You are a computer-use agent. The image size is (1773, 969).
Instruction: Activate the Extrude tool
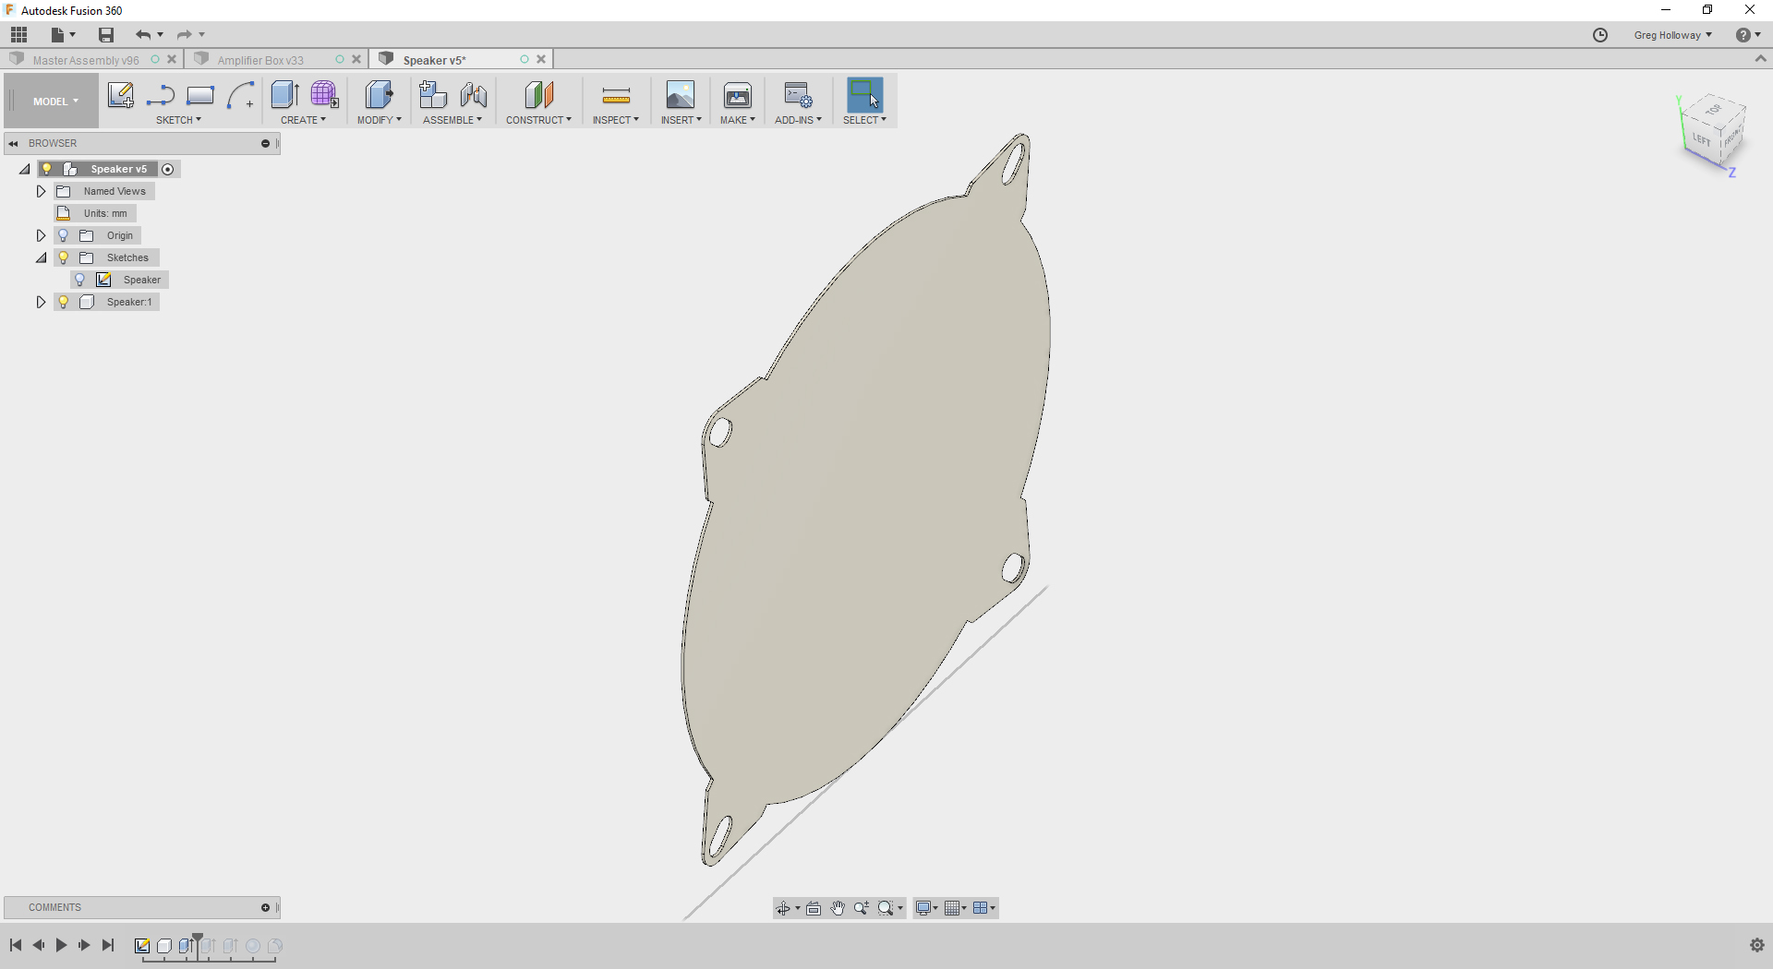tap(284, 95)
